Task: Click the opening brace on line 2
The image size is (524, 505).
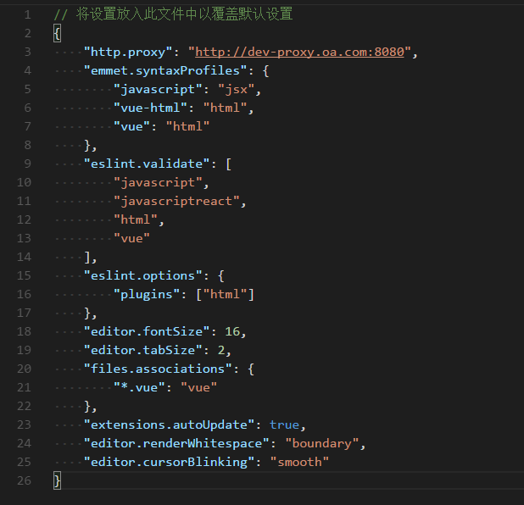Action: point(57,34)
